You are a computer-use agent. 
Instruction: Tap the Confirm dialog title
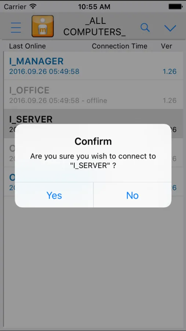coord(93,142)
